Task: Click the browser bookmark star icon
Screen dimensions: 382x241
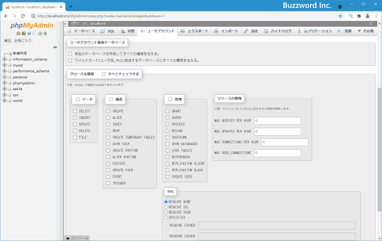Action: tap(340, 16)
